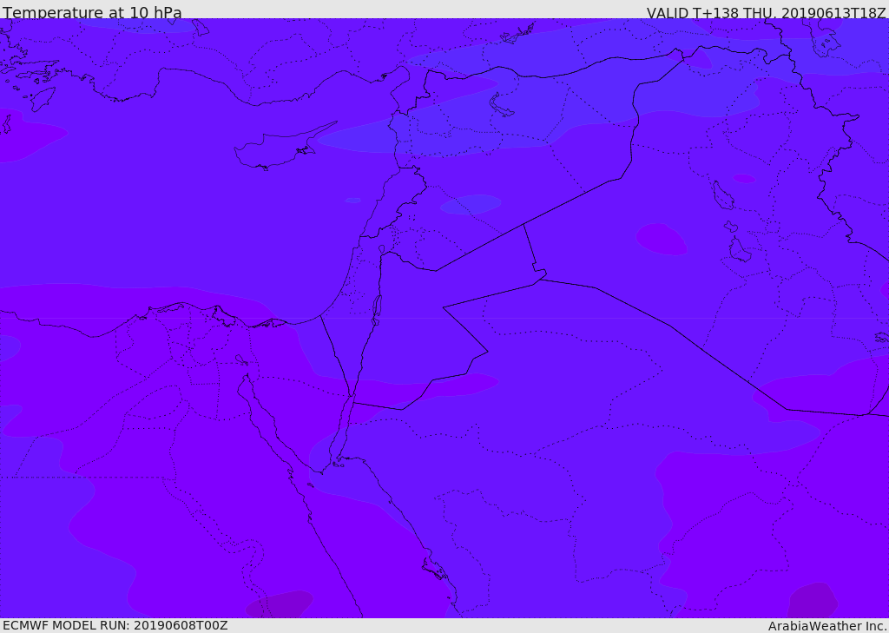Click the island of Rhodes
Viewport: 889px width, 633px height.
42,98
